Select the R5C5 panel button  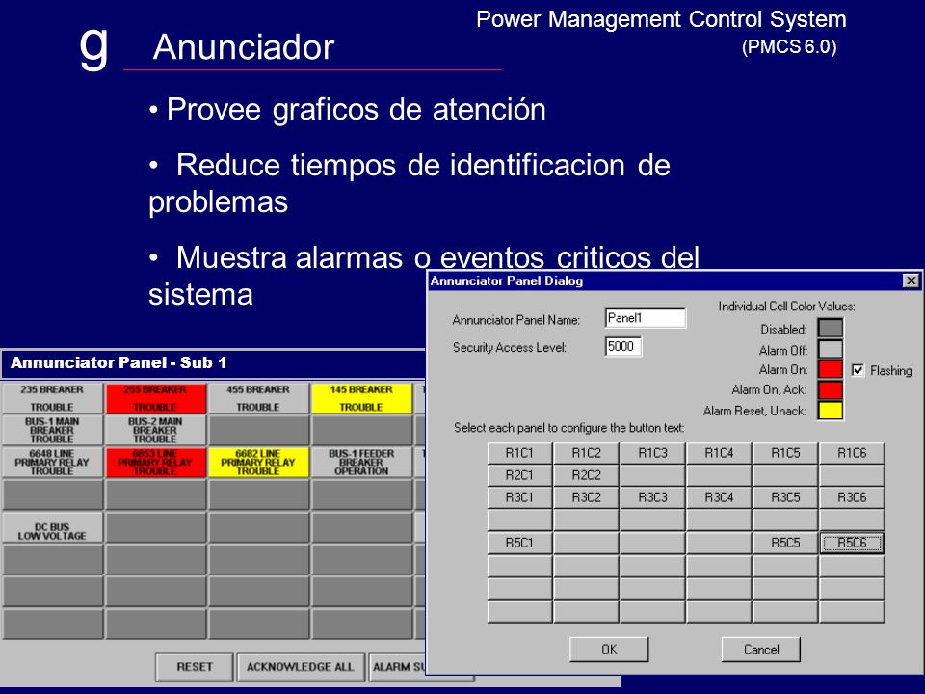pos(786,543)
